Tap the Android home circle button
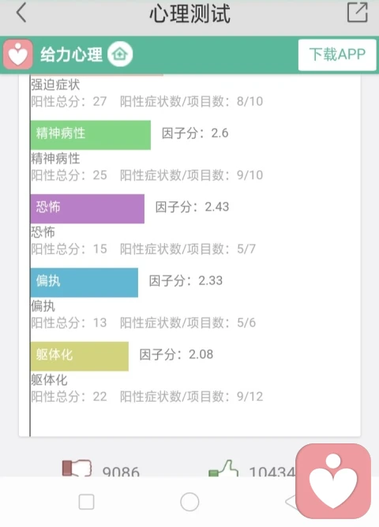The width and height of the screenshot is (379, 527). pyautogui.click(x=189, y=502)
